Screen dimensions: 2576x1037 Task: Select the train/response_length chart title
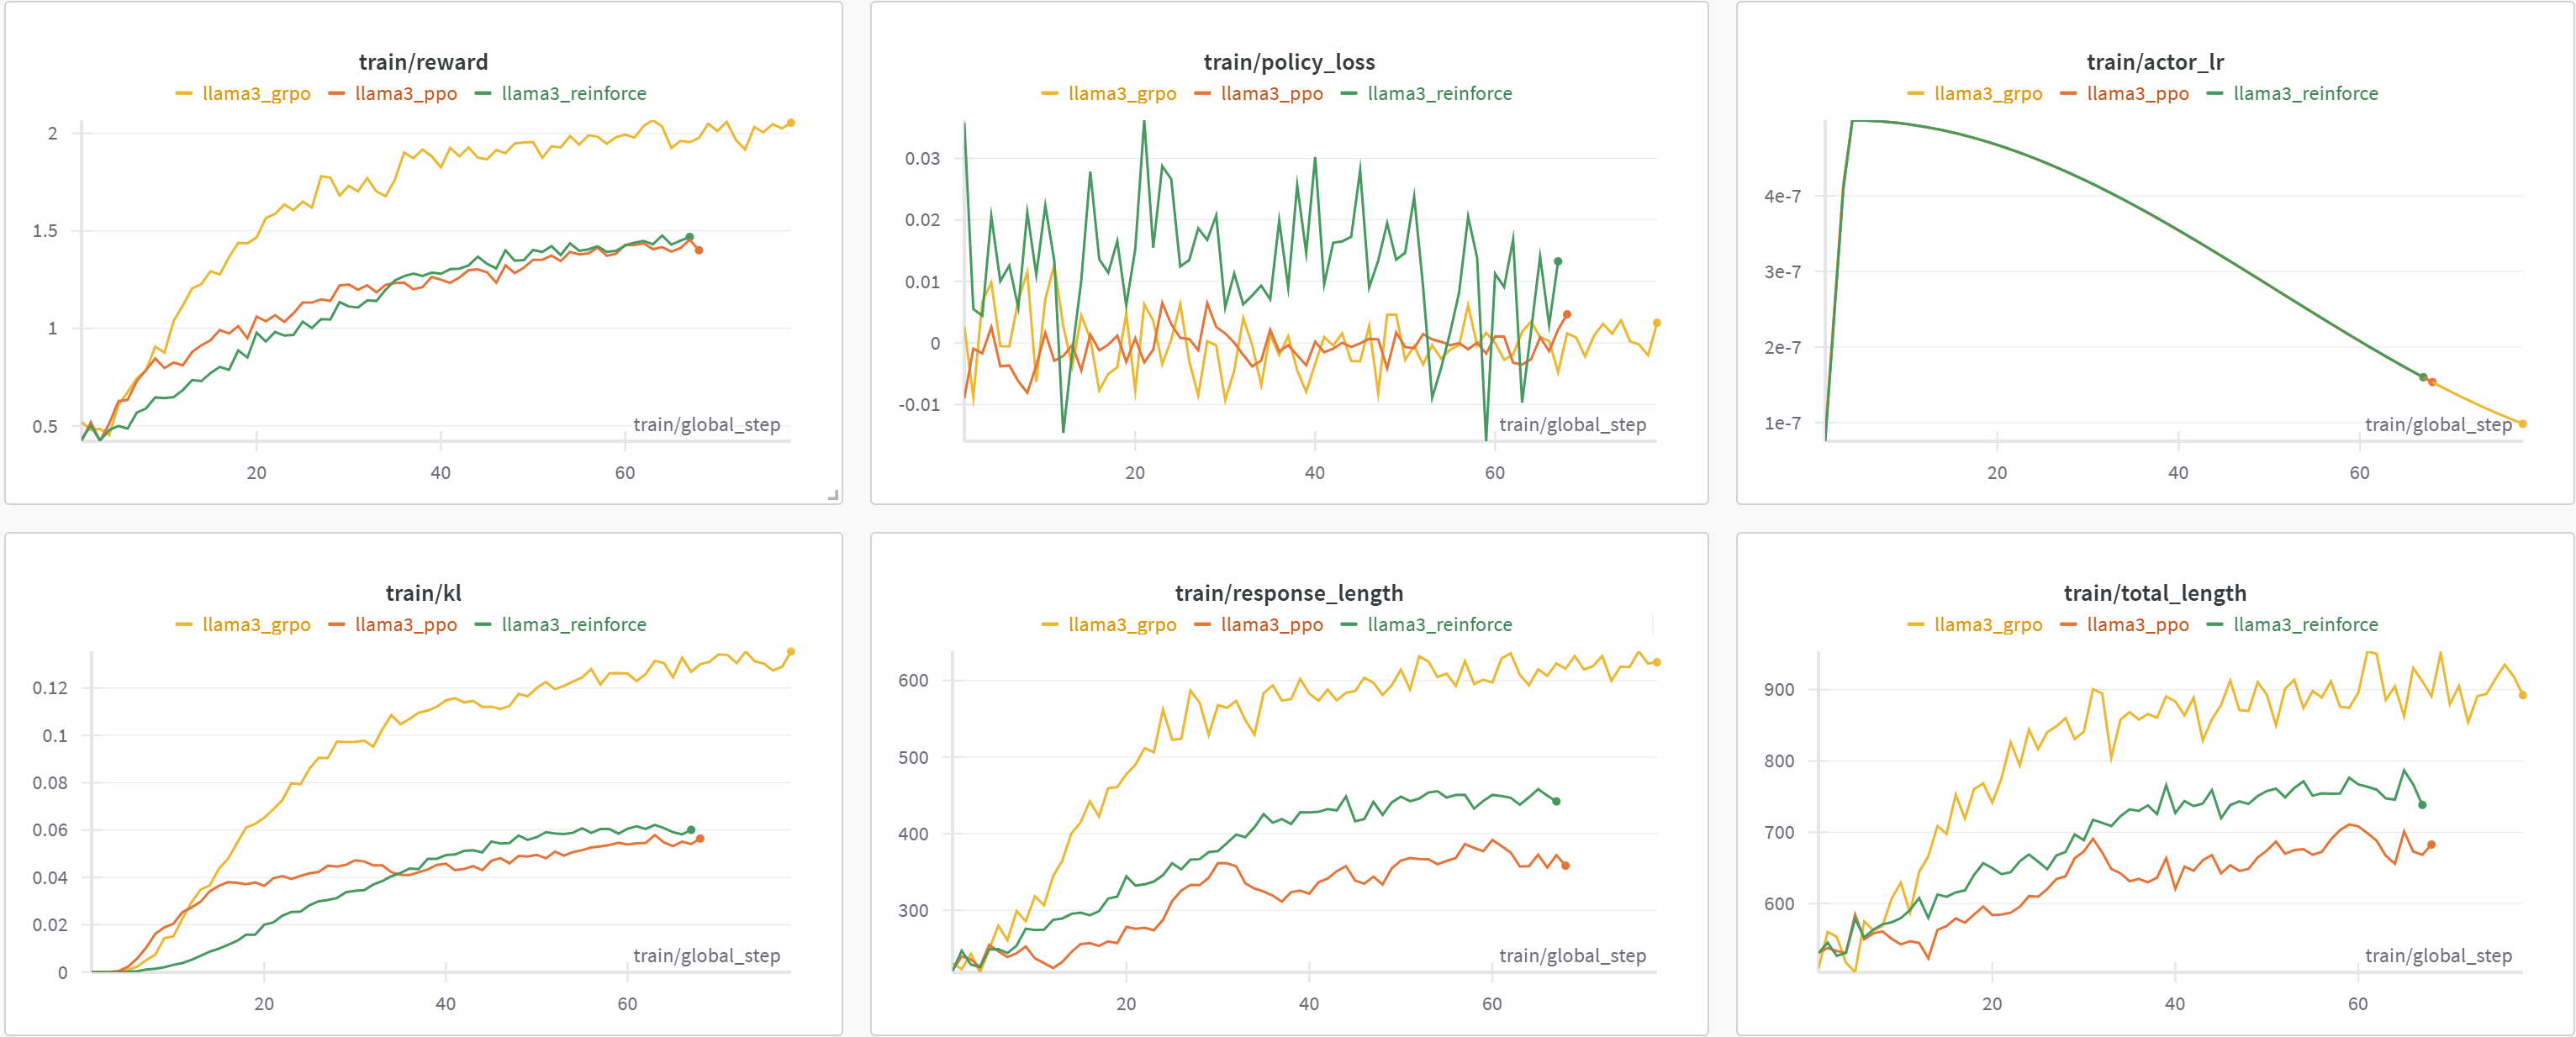1290,592
